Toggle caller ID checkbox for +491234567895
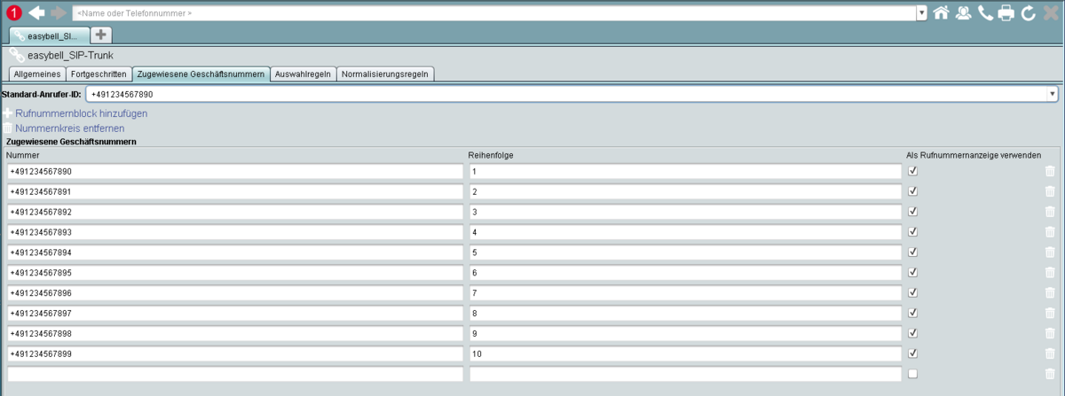Viewport: 1065px width, 396px height. click(x=912, y=273)
